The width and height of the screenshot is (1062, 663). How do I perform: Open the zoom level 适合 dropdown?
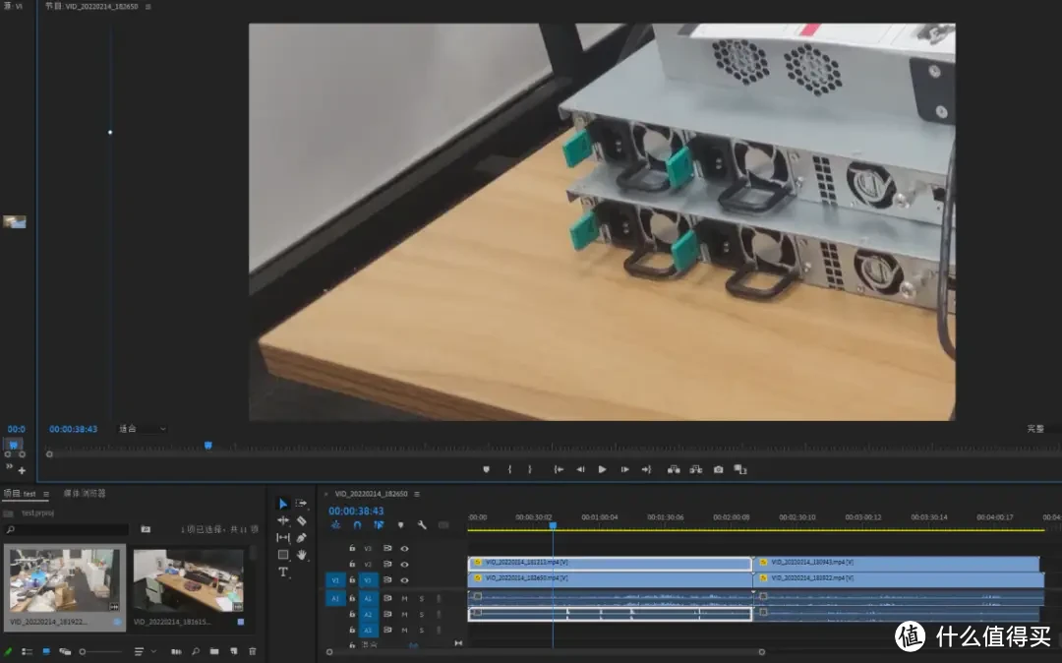coord(143,429)
